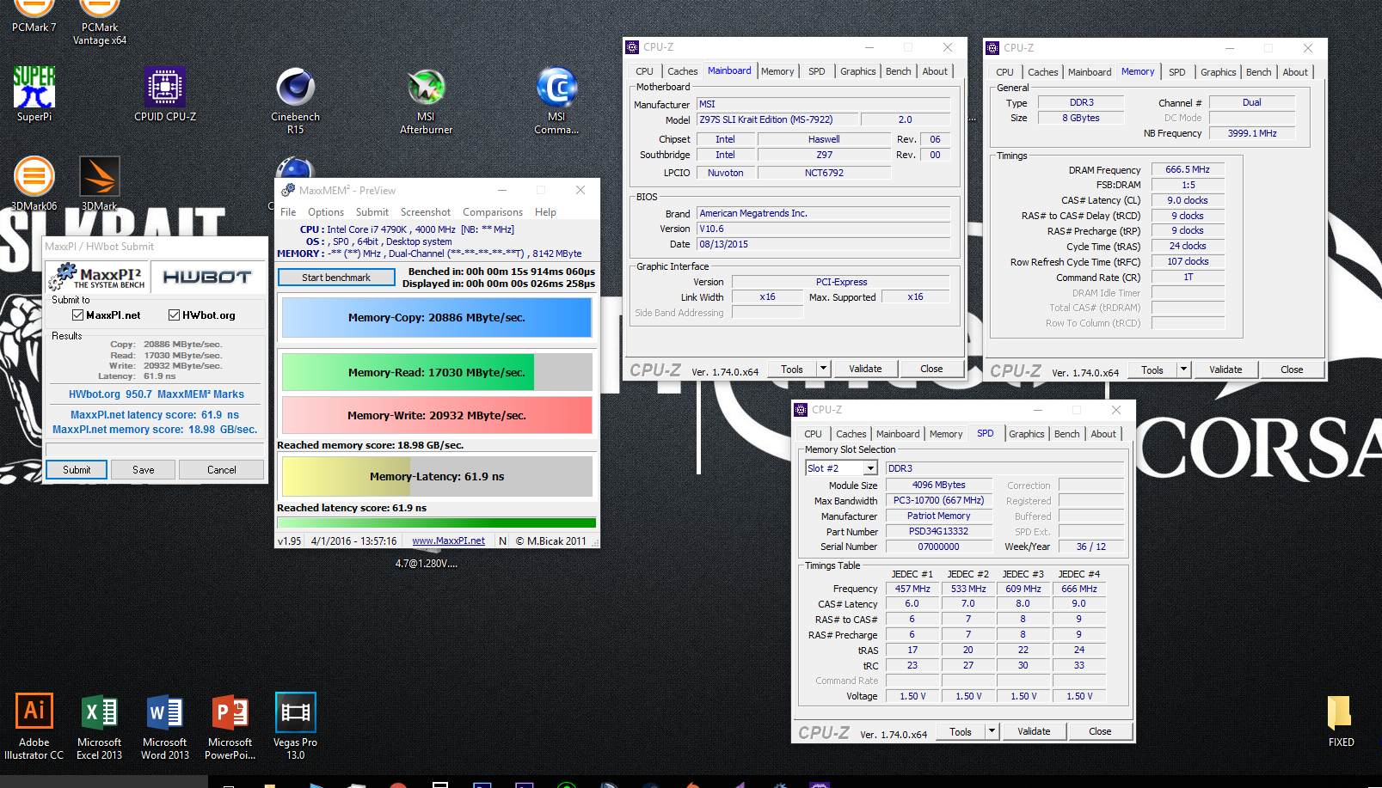Click the Memory-Latency 61.9 ns bar
This screenshot has height=788, width=1382.
point(437,476)
